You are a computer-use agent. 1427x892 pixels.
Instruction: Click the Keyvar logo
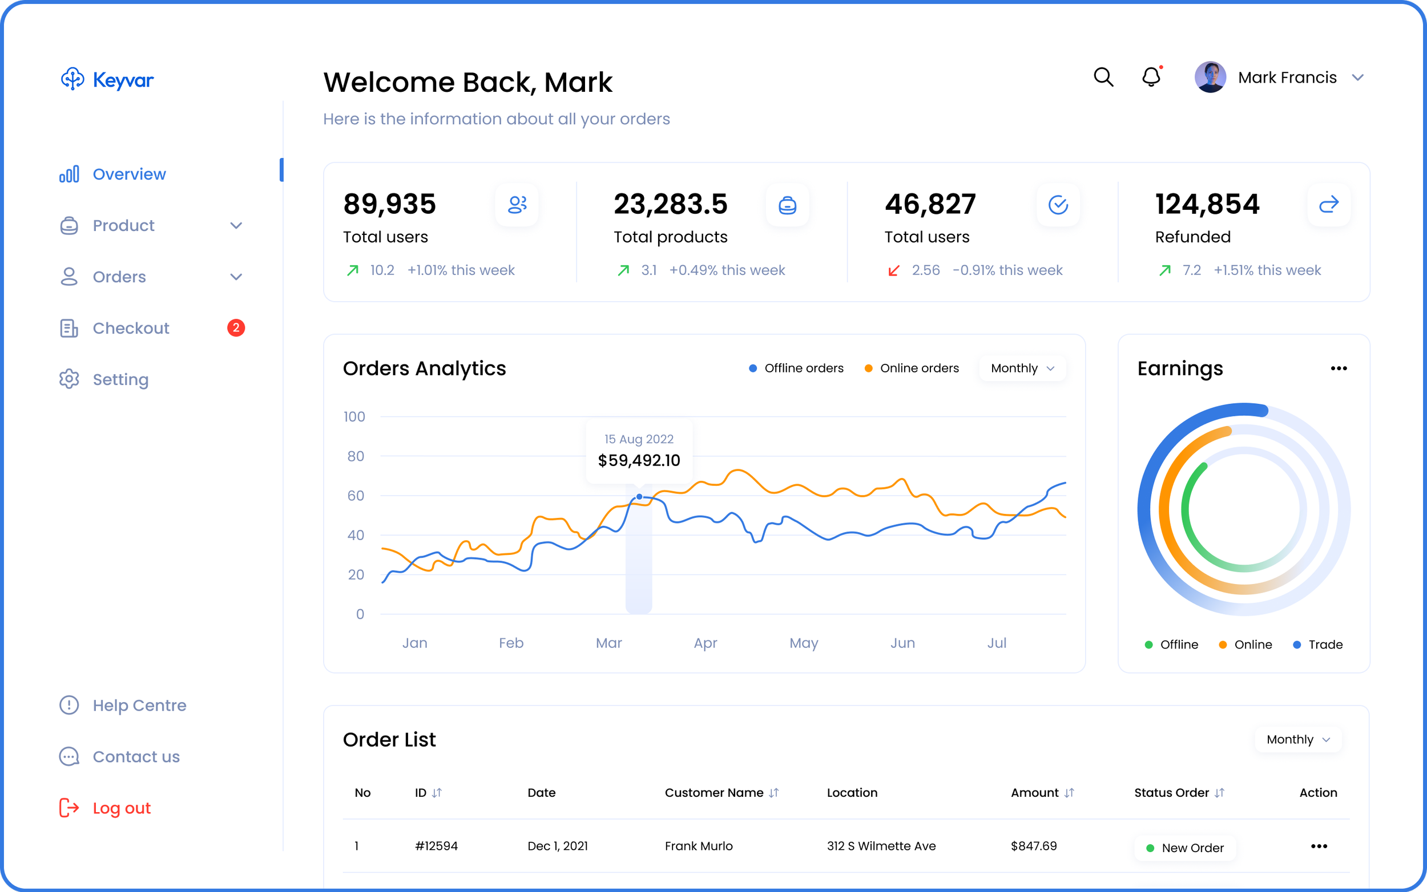point(107,79)
